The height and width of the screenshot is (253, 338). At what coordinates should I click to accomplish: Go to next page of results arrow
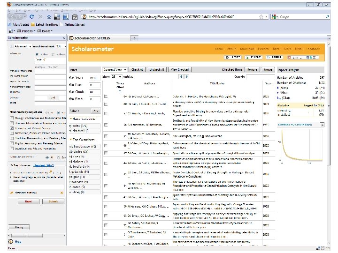tap(187, 76)
